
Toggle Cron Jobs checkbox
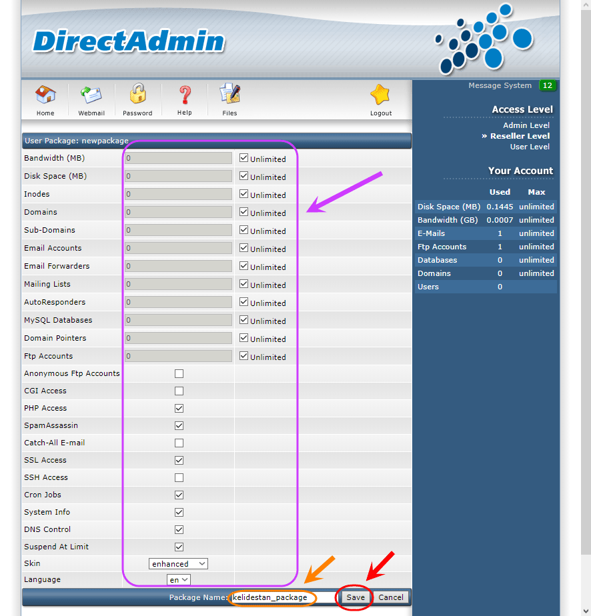point(179,495)
